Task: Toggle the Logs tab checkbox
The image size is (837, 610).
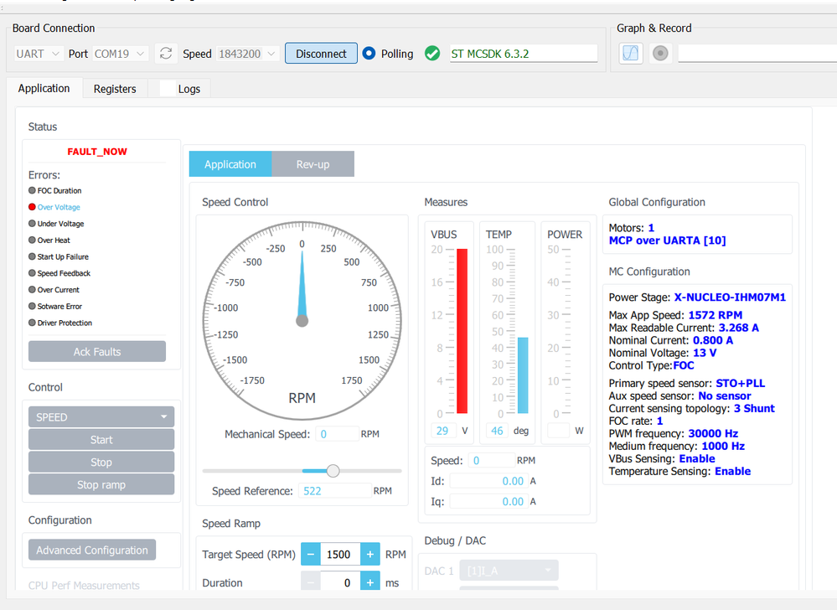Action: (167, 89)
